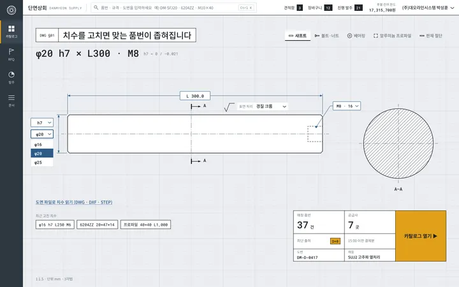Switch to the 볼트·너트 tab

coord(326,36)
